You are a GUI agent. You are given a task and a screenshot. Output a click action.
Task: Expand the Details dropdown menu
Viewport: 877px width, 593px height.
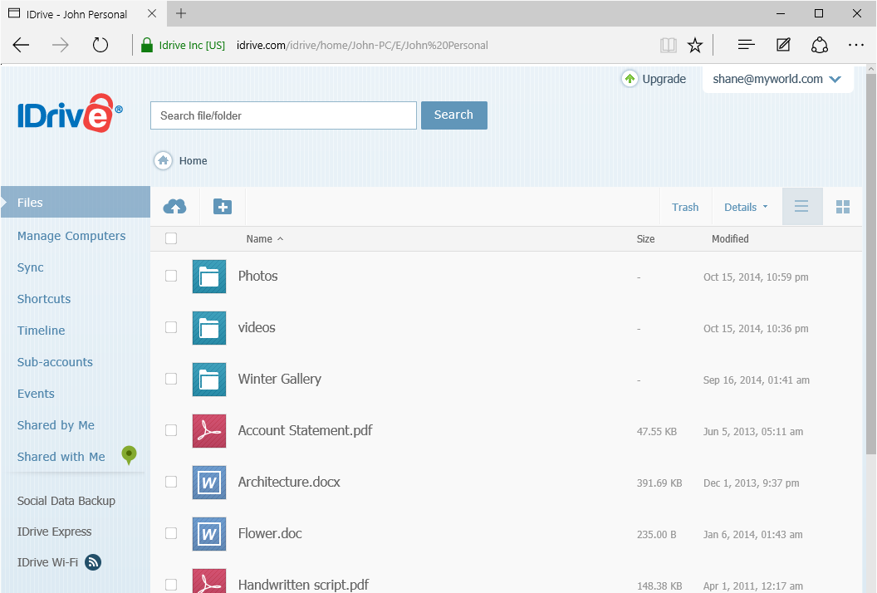click(746, 208)
